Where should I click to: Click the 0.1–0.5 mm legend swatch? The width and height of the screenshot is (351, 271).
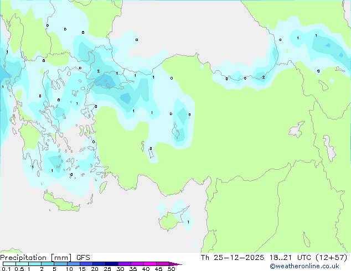point(9,264)
